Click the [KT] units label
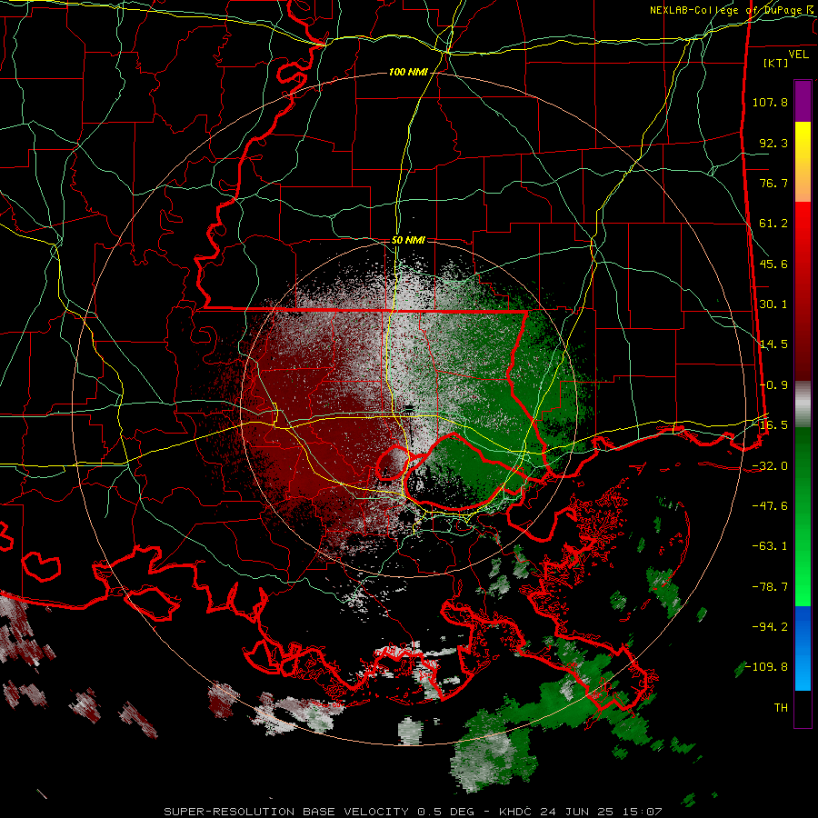This screenshot has width=818, height=818. [776, 63]
